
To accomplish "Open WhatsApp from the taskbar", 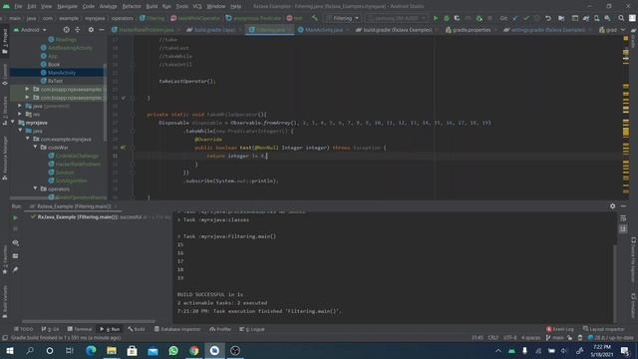I will tap(173, 350).
